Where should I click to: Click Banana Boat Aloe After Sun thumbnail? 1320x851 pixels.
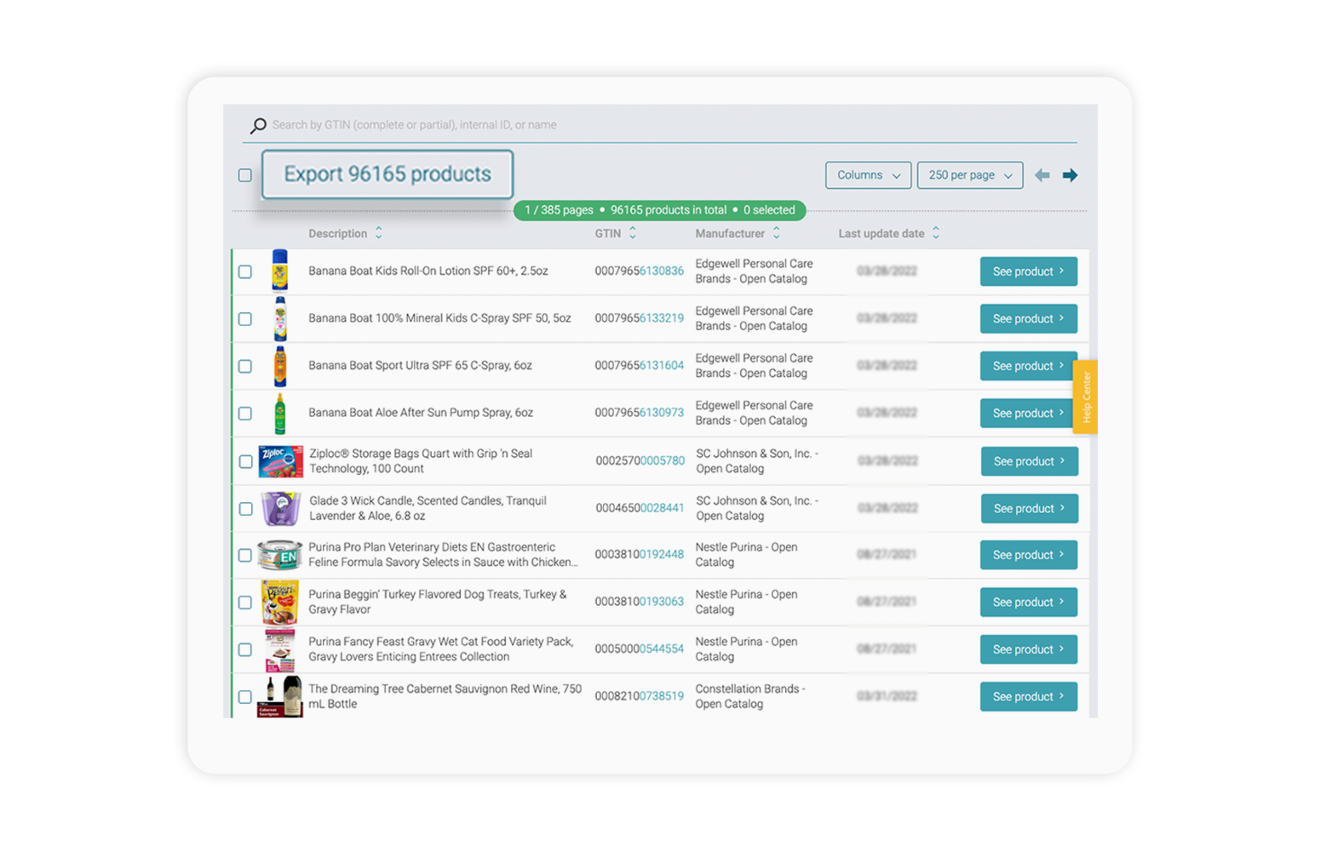(279, 414)
